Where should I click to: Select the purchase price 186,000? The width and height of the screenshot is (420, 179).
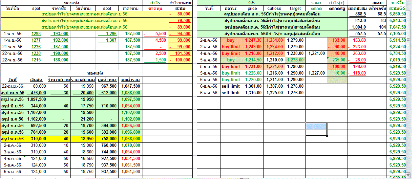click(x=59, y=60)
